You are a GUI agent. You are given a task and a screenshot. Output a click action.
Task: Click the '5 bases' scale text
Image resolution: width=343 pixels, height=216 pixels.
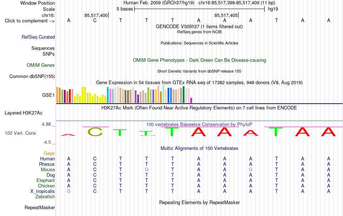[x=125, y=9]
